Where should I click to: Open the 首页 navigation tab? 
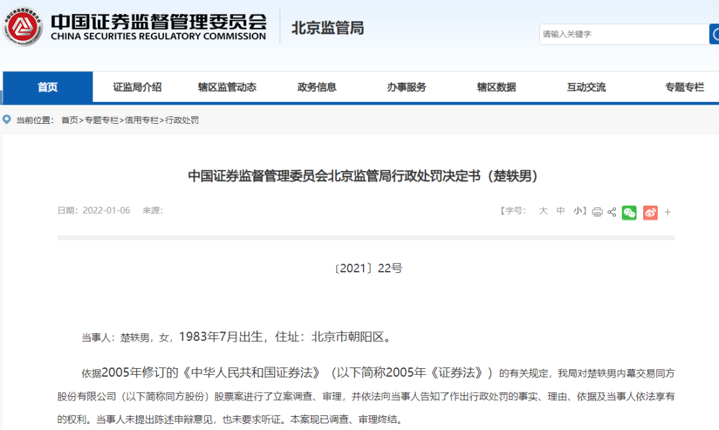[48, 87]
